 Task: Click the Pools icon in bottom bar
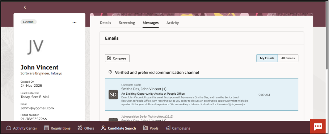(x=145, y=128)
